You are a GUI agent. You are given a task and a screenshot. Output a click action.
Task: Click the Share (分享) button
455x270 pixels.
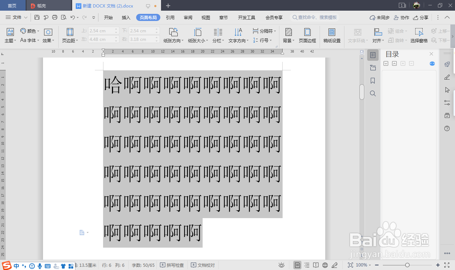click(421, 17)
